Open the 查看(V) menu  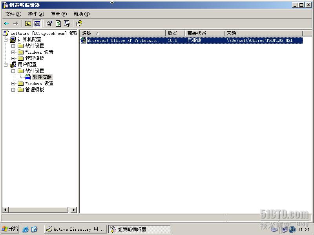(x=58, y=14)
